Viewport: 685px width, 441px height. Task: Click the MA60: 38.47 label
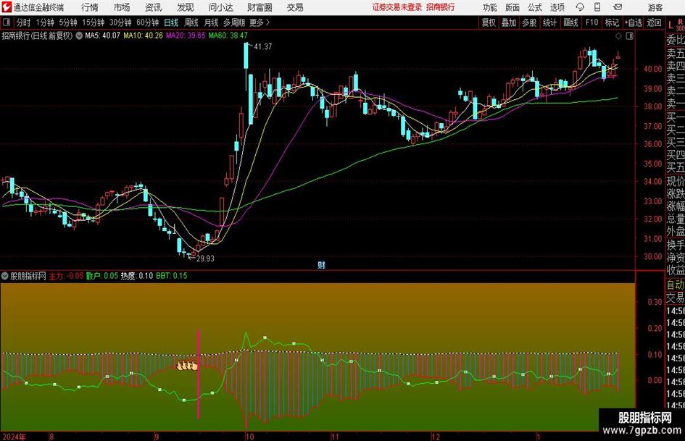tap(228, 35)
